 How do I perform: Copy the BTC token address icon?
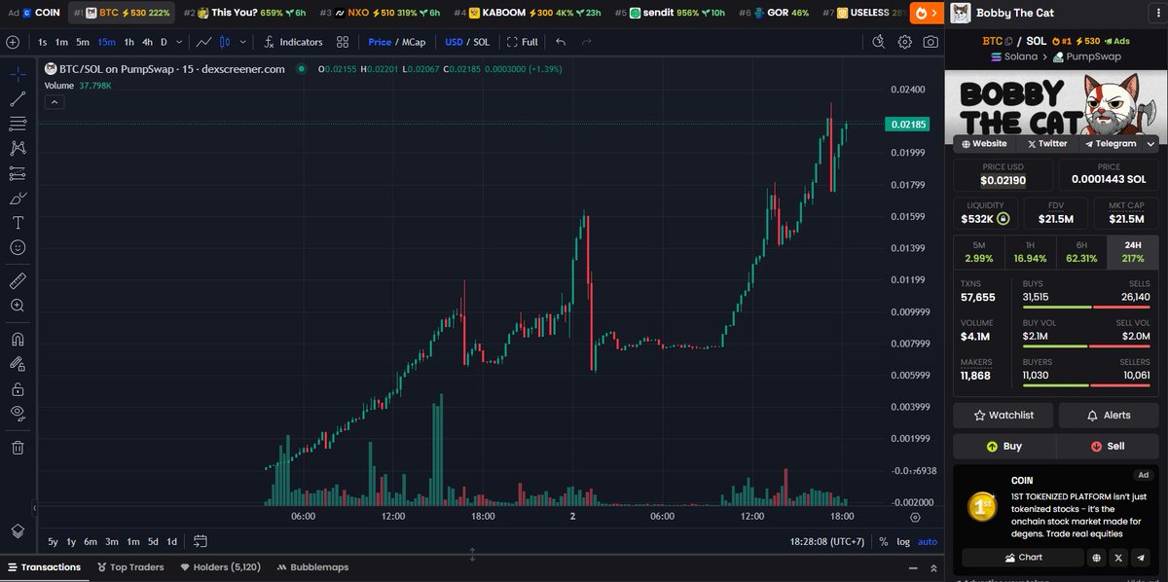[1008, 41]
